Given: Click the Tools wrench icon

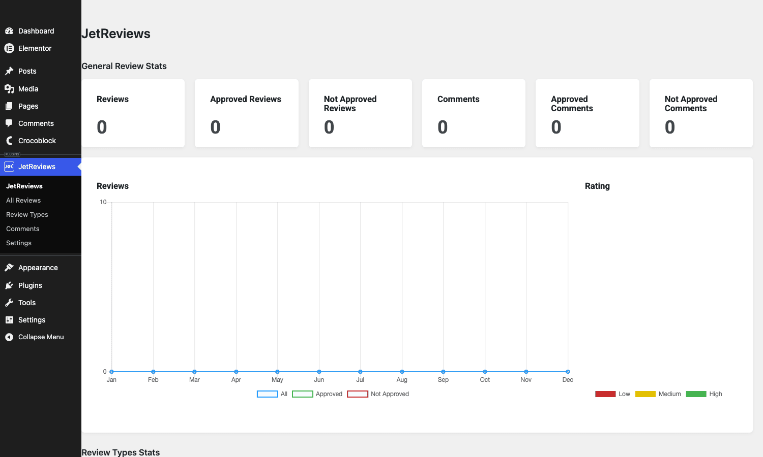Looking at the screenshot, I should 9,303.
